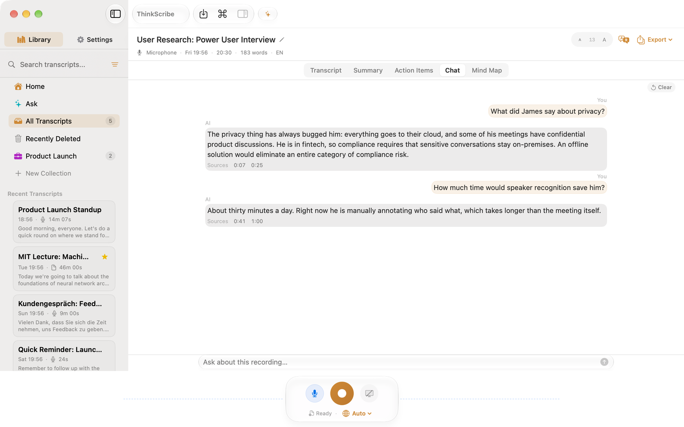Jump to source timestamp 0:41

click(x=239, y=221)
